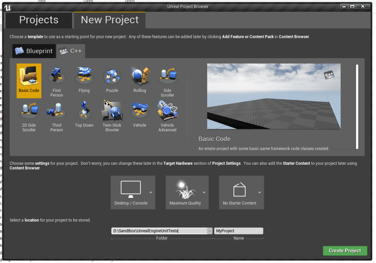Open the Desktop / Console dropdown arrow
Screen dimensions: 376x263
(151, 192)
